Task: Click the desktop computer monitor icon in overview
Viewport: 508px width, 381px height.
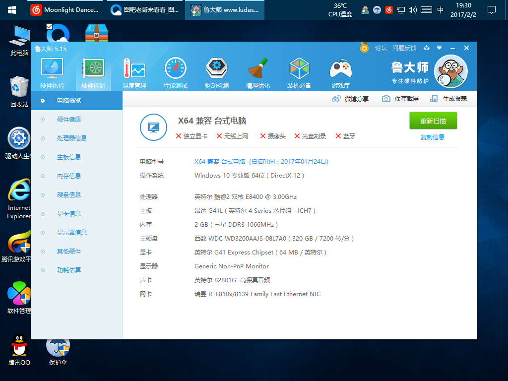Action: [x=154, y=127]
